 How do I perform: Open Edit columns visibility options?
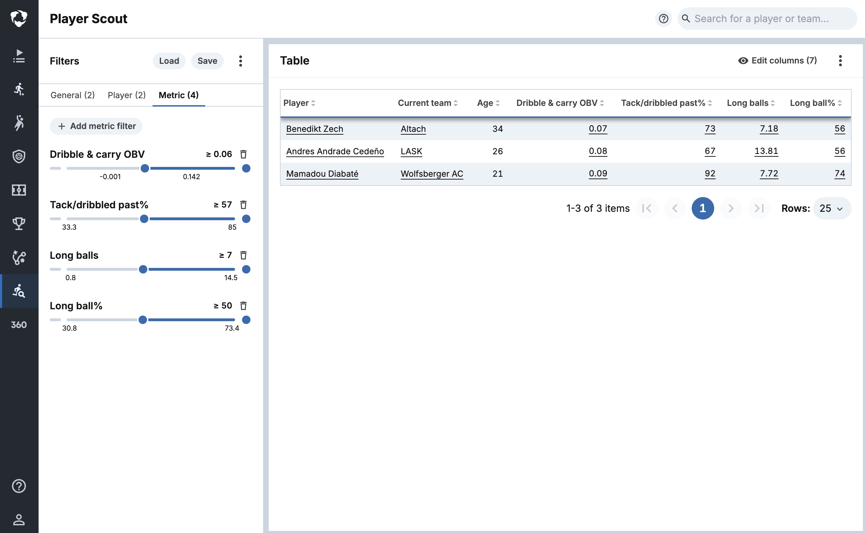pyautogui.click(x=777, y=61)
